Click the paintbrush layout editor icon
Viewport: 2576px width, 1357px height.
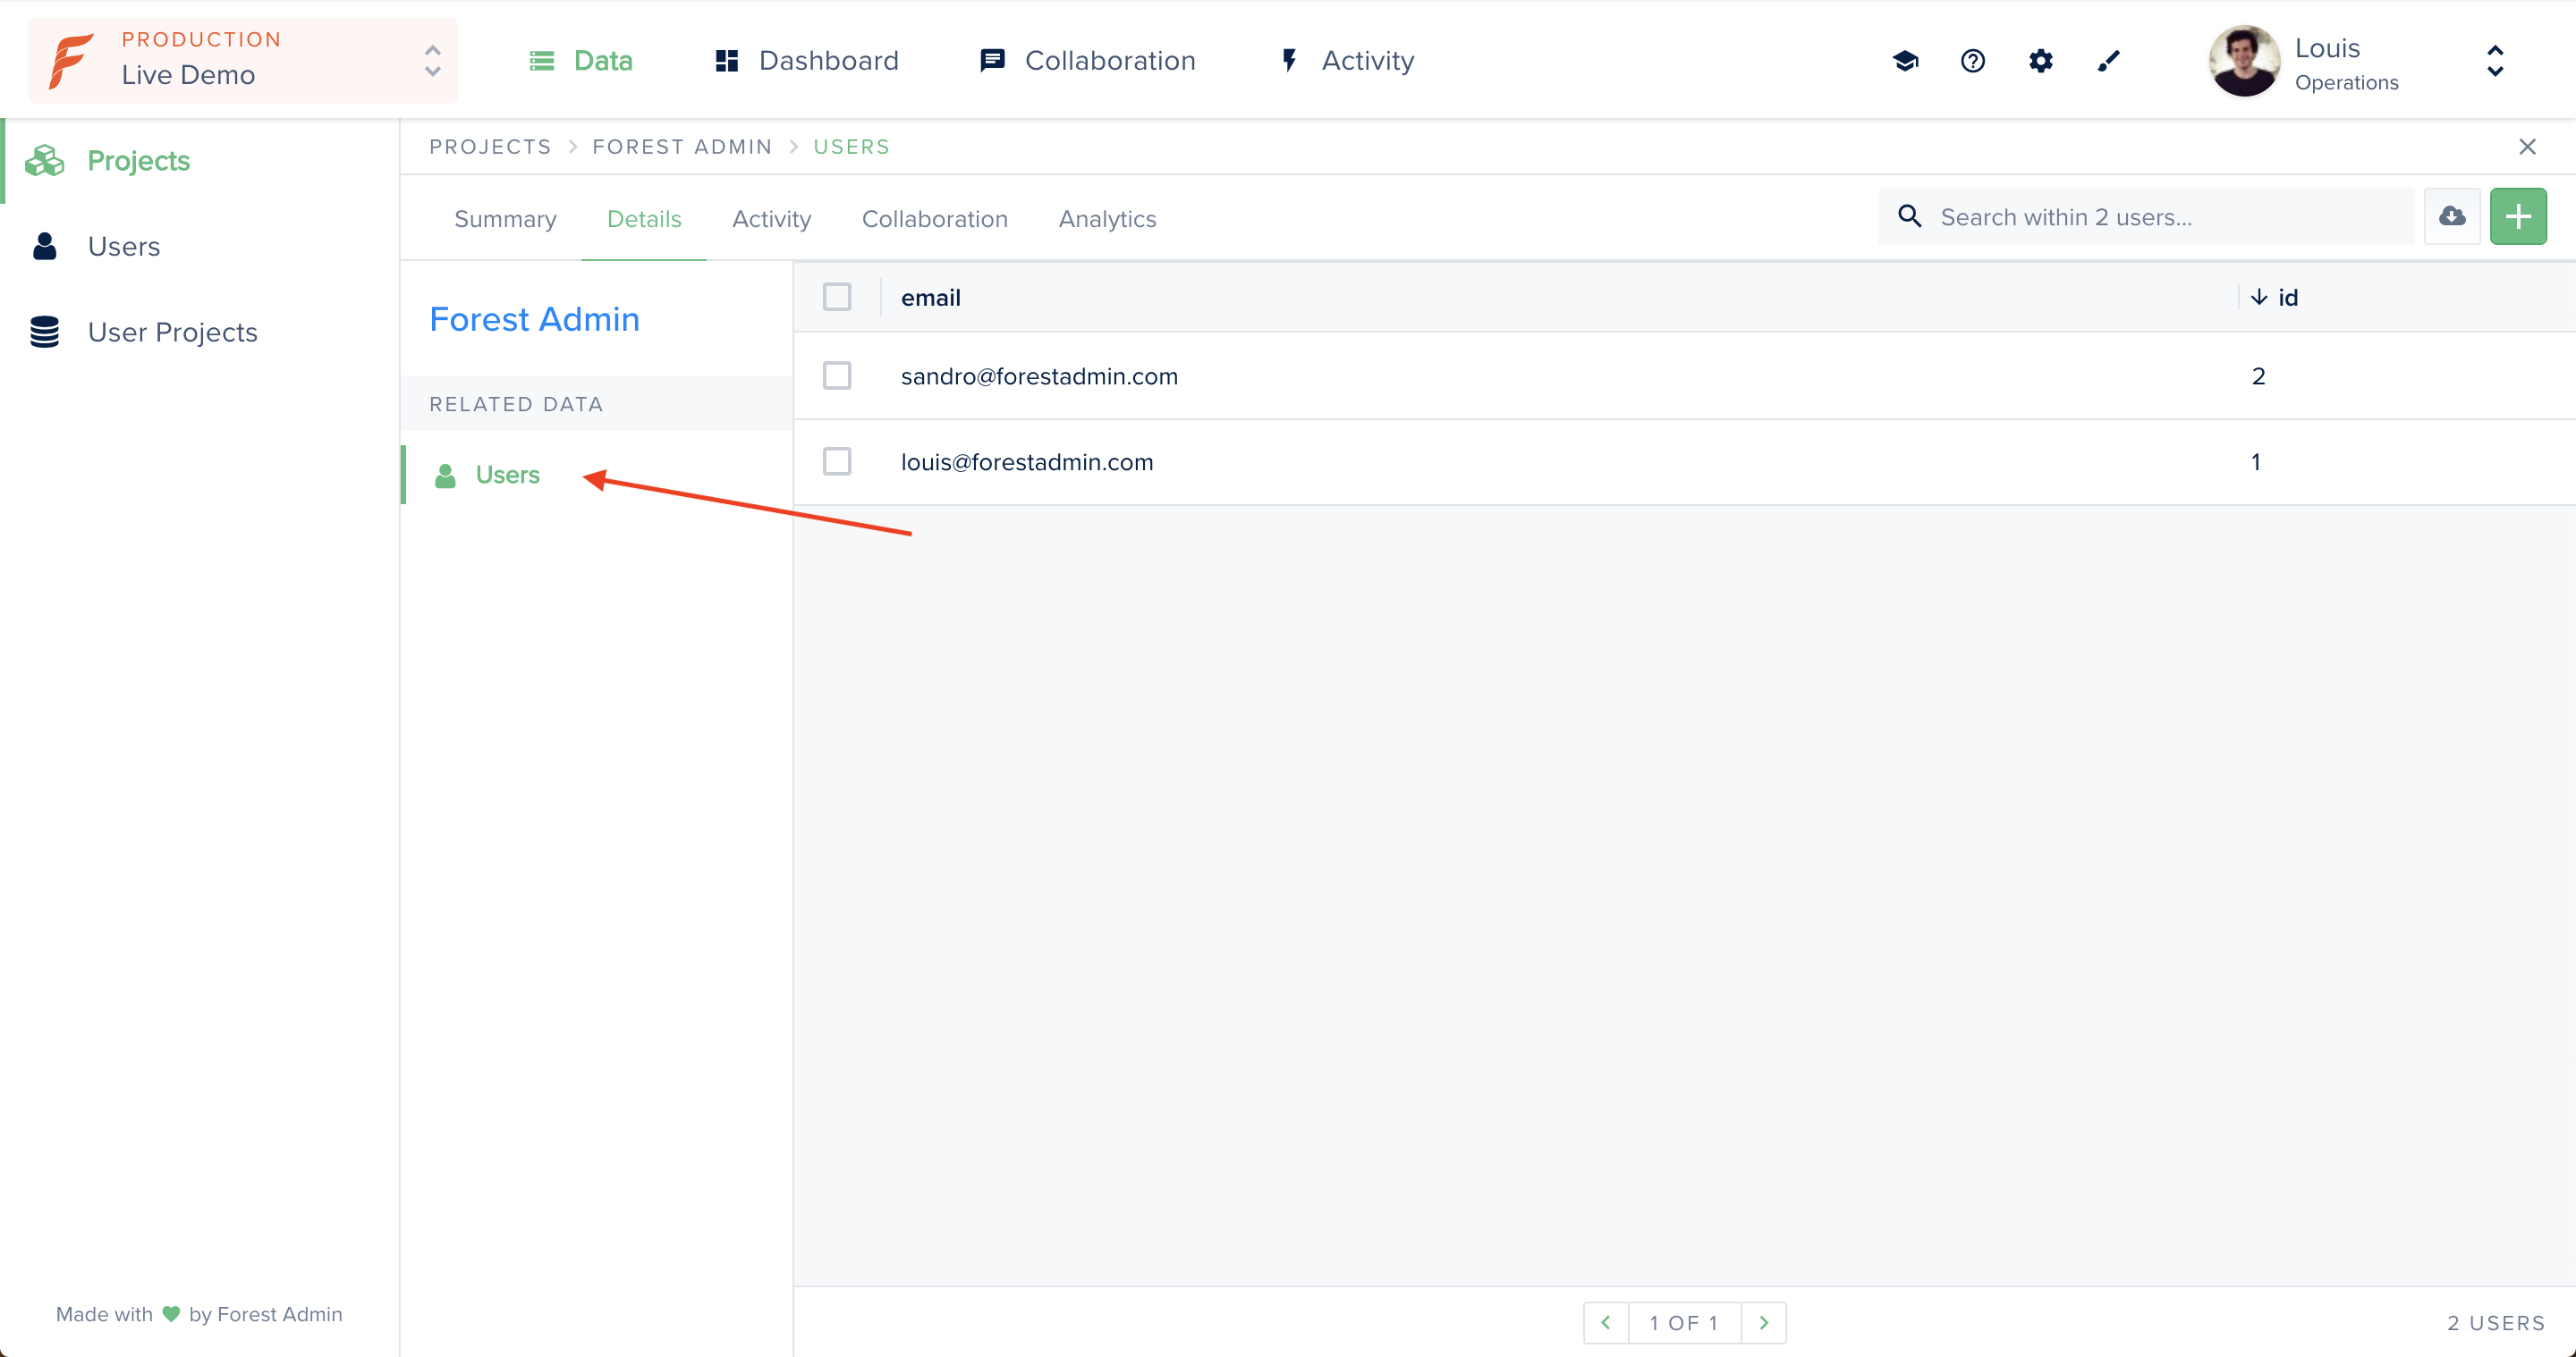coord(2108,61)
